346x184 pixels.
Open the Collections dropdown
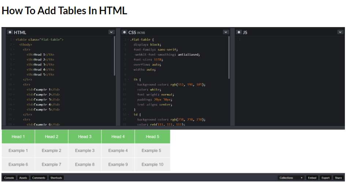tap(291, 178)
